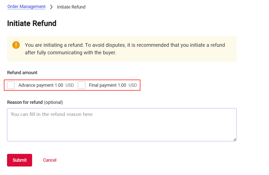Screen dimensions: 269x175
Task: Check the Advance payment checkbox
Action: click(11, 85)
